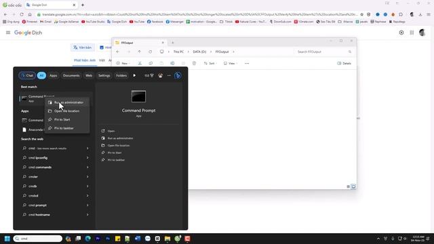
Task: Open the View dropdown in Explorer
Action: click(x=231, y=63)
